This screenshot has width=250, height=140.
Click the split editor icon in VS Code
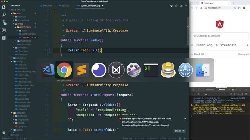[181, 6]
